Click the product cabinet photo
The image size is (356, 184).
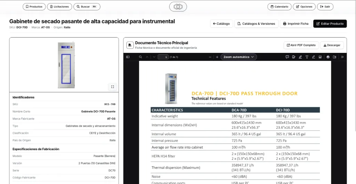(x=66, y=65)
